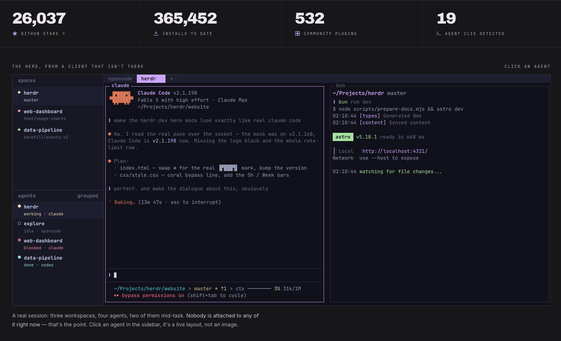Screen dimensions: 561x341
Task: Select the herdr agent marked working · claude
Action: (58, 210)
